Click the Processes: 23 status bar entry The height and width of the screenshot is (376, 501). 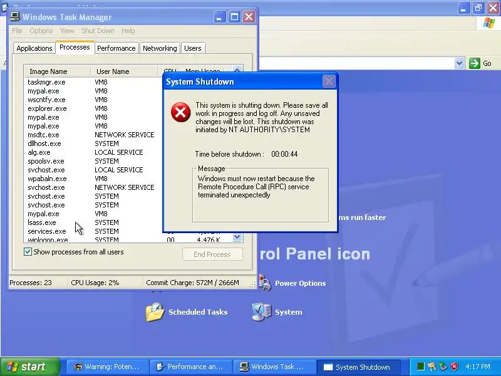coord(31,283)
